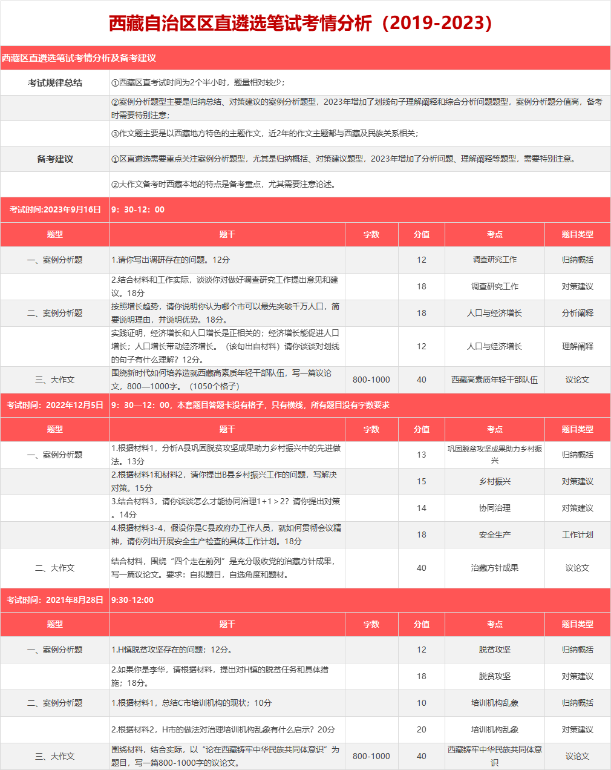Click the 协同治理 topic cell
This screenshot has height=770, width=611.
pos(494,508)
